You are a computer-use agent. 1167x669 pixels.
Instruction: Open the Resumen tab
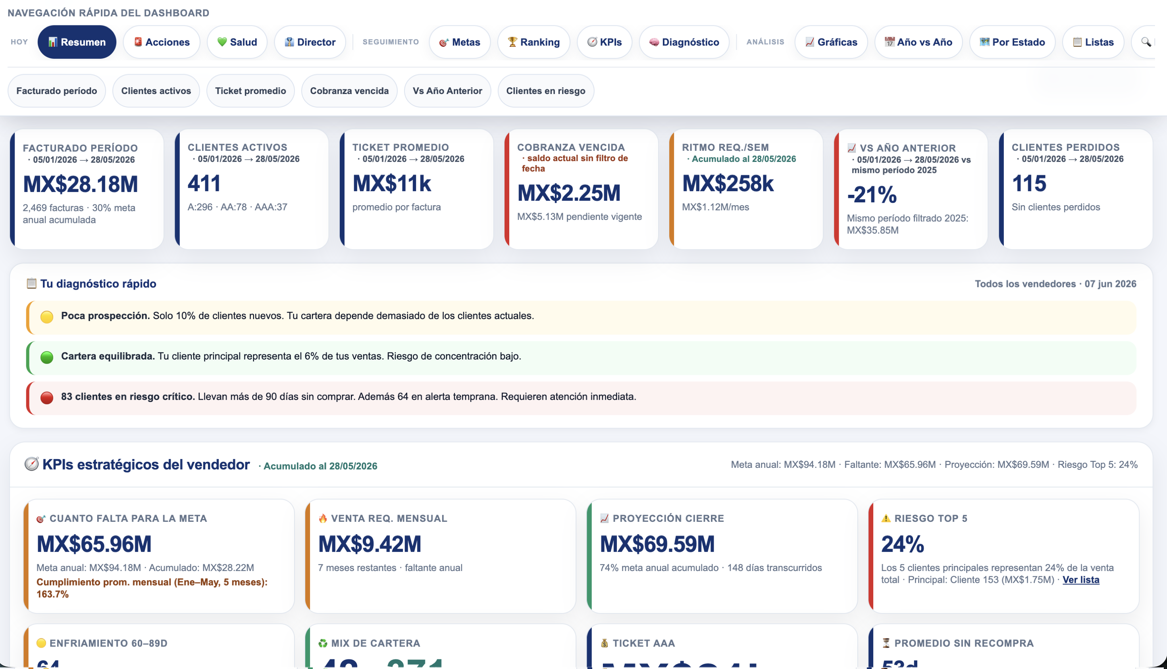tap(77, 42)
